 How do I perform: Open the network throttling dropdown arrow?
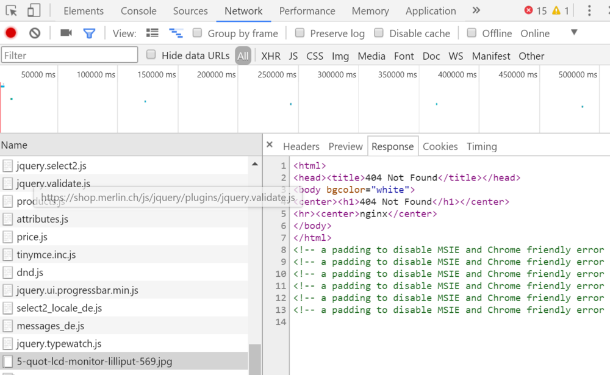(574, 32)
